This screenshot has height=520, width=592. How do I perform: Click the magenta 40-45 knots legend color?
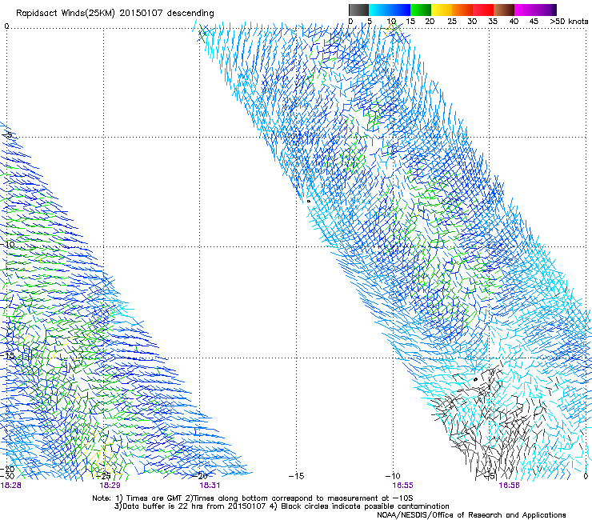(525, 10)
